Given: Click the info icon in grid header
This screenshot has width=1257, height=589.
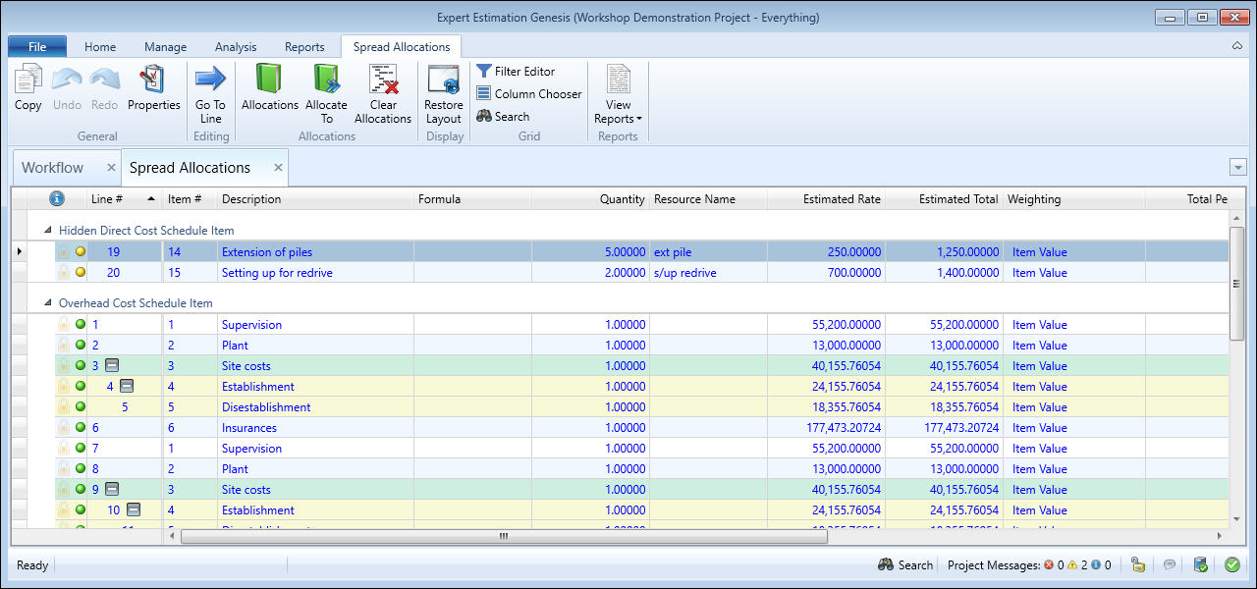Looking at the screenshot, I should click(x=57, y=199).
